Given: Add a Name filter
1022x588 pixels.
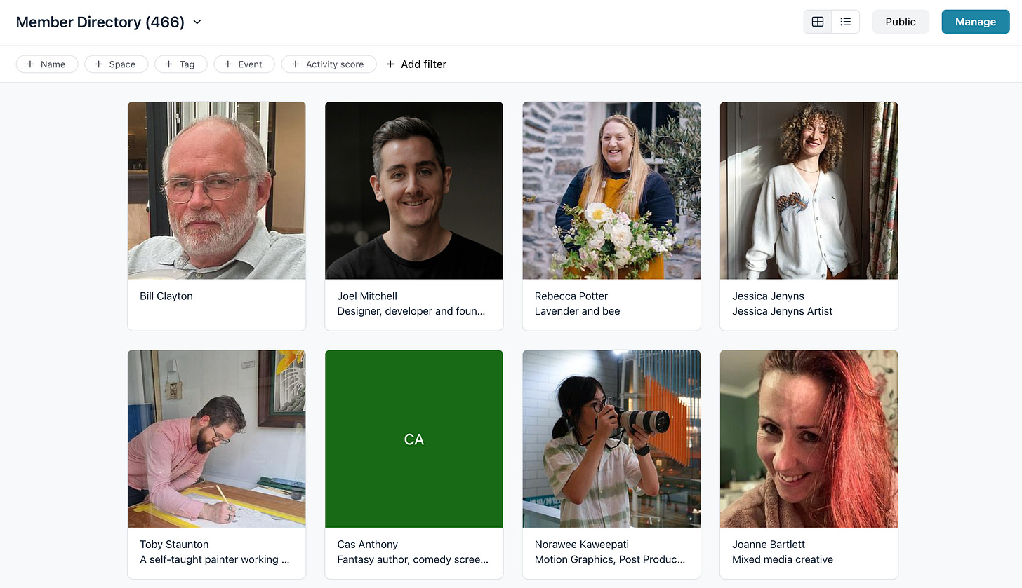Looking at the screenshot, I should 47,64.
